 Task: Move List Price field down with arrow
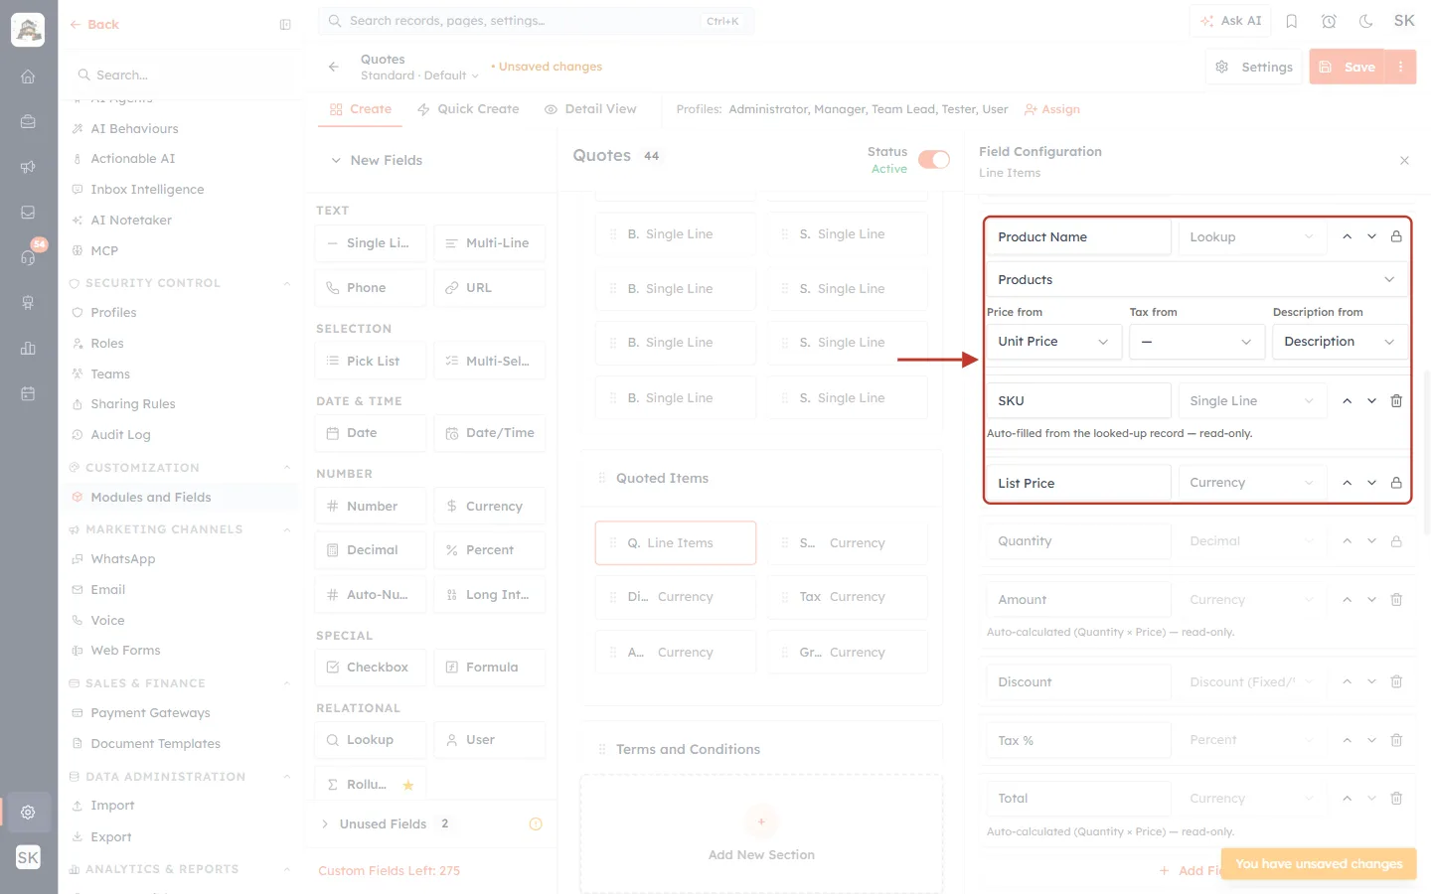pyautogui.click(x=1372, y=483)
